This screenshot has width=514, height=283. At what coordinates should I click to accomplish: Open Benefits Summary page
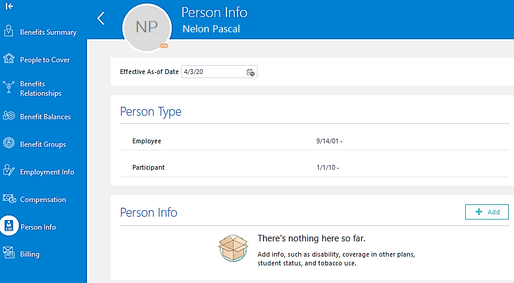click(x=48, y=32)
